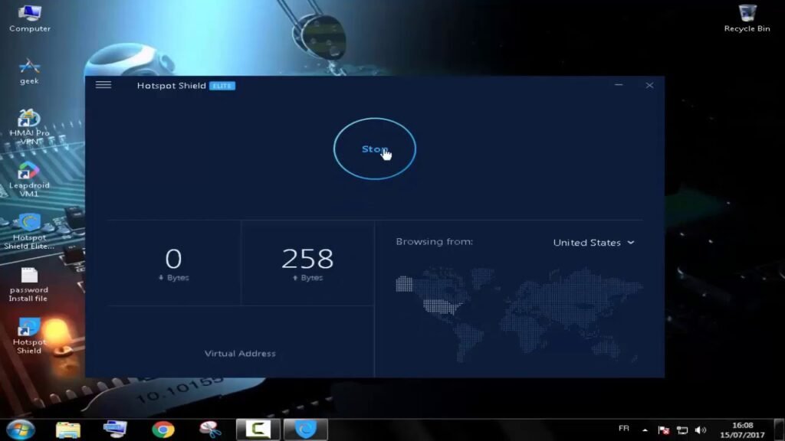Click the world map graphic
The height and width of the screenshot is (441, 785).
tap(517, 314)
